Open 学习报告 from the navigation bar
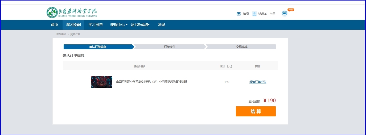 click(95, 25)
